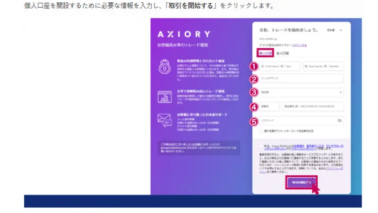Click the メールアドレス email field
Screen dimensions: 378x213
click(301, 79)
